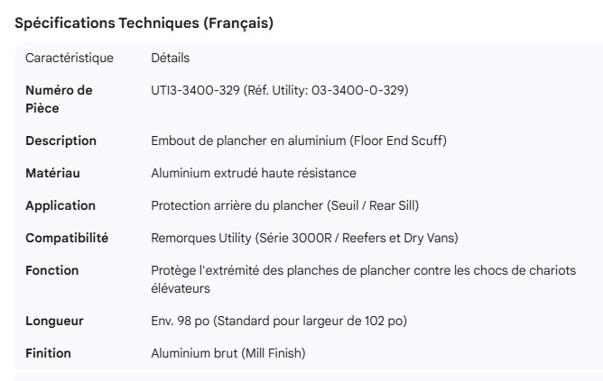Select the Application row label
The width and height of the screenshot is (603, 381).
60,206
